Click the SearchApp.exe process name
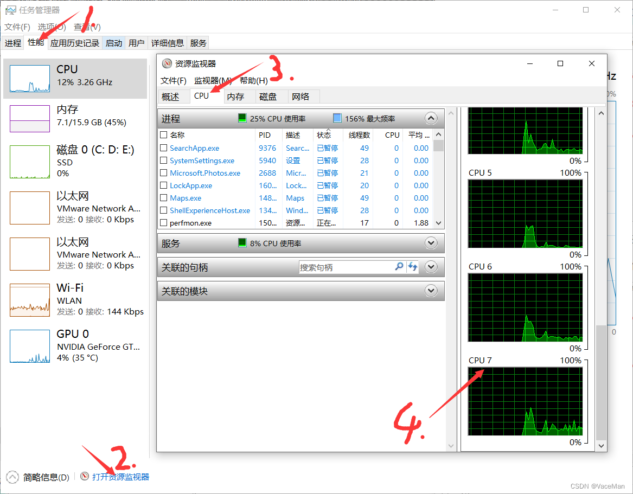This screenshot has height=494, width=633. click(x=195, y=148)
